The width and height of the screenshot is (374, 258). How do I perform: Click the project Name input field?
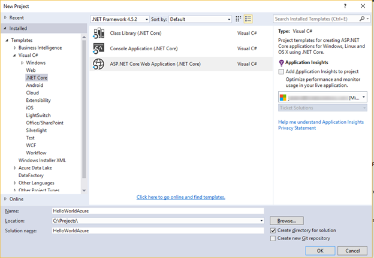(158, 211)
